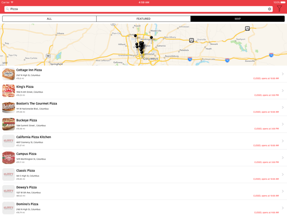Tap the Summit Street address
Image resolution: width=287 pixels, height=215 pixels.
coord(31,126)
